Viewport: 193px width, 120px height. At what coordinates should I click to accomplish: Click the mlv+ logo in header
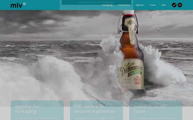[18, 5]
